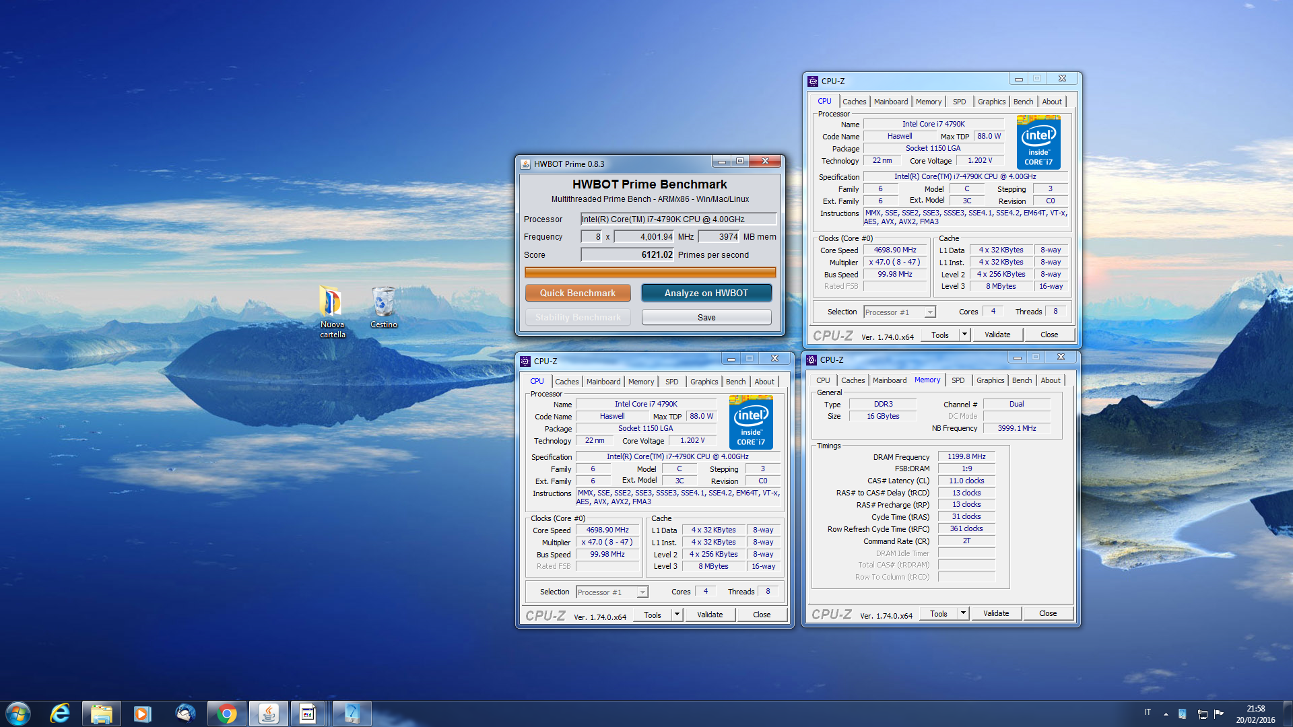The height and width of the screenshot is (727, 1293).
Task: Save the HWBOT Prime result
Action: [x=706, y=317]
